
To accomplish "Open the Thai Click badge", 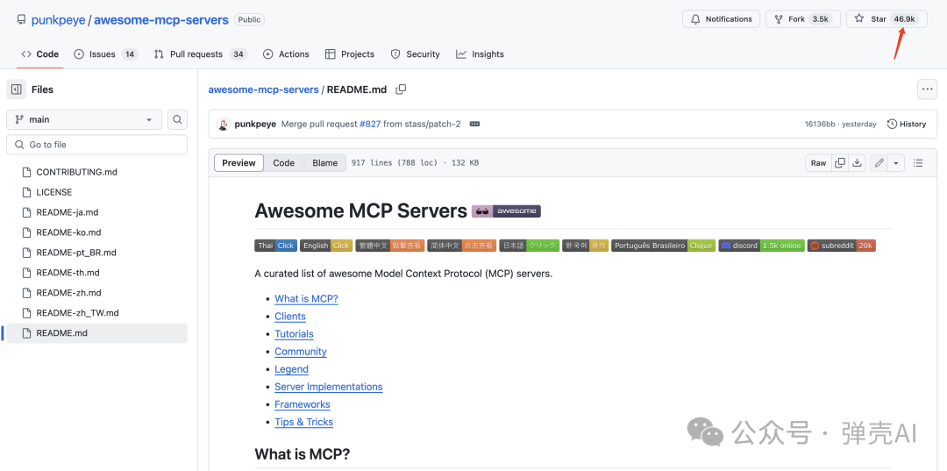I will pos(276,246).
